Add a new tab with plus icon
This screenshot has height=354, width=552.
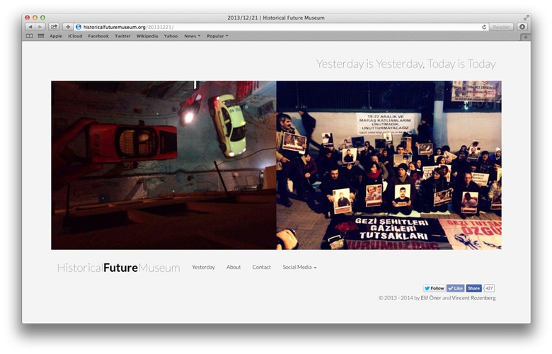[x=525, y=36]
